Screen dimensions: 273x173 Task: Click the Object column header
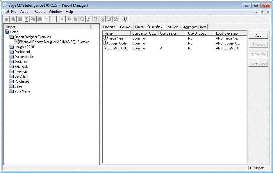pos(10,27)
